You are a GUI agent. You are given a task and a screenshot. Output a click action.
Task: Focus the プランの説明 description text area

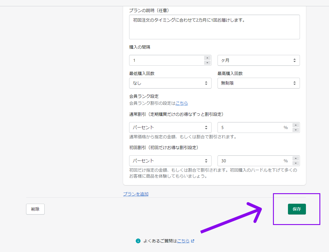click(x=214, y=27)
